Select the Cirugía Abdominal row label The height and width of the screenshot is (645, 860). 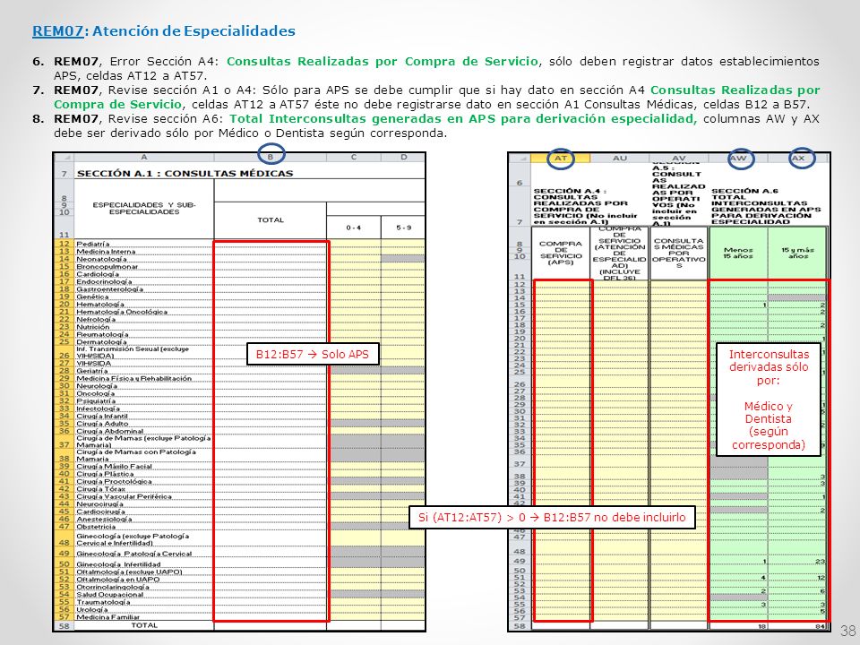click(109, 431)
